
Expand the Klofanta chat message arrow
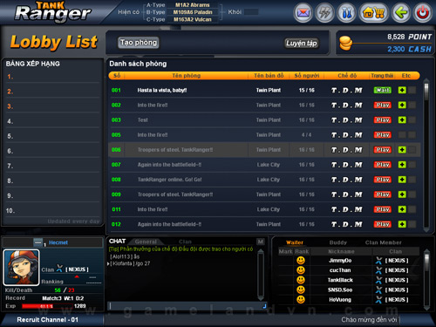(108, 263)
